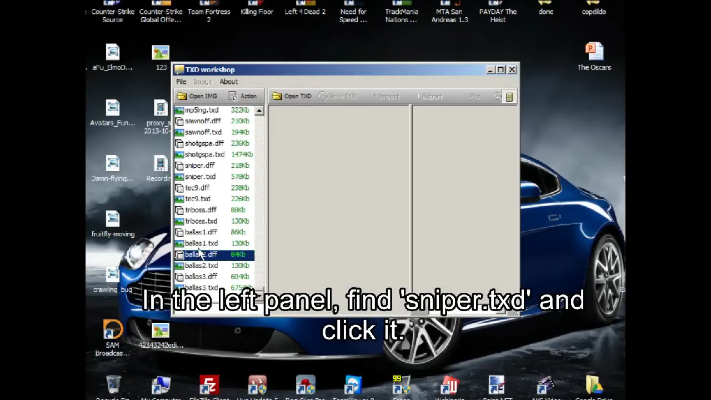
Task: Select tec9.txd in the file list
Action: (214, 199)
